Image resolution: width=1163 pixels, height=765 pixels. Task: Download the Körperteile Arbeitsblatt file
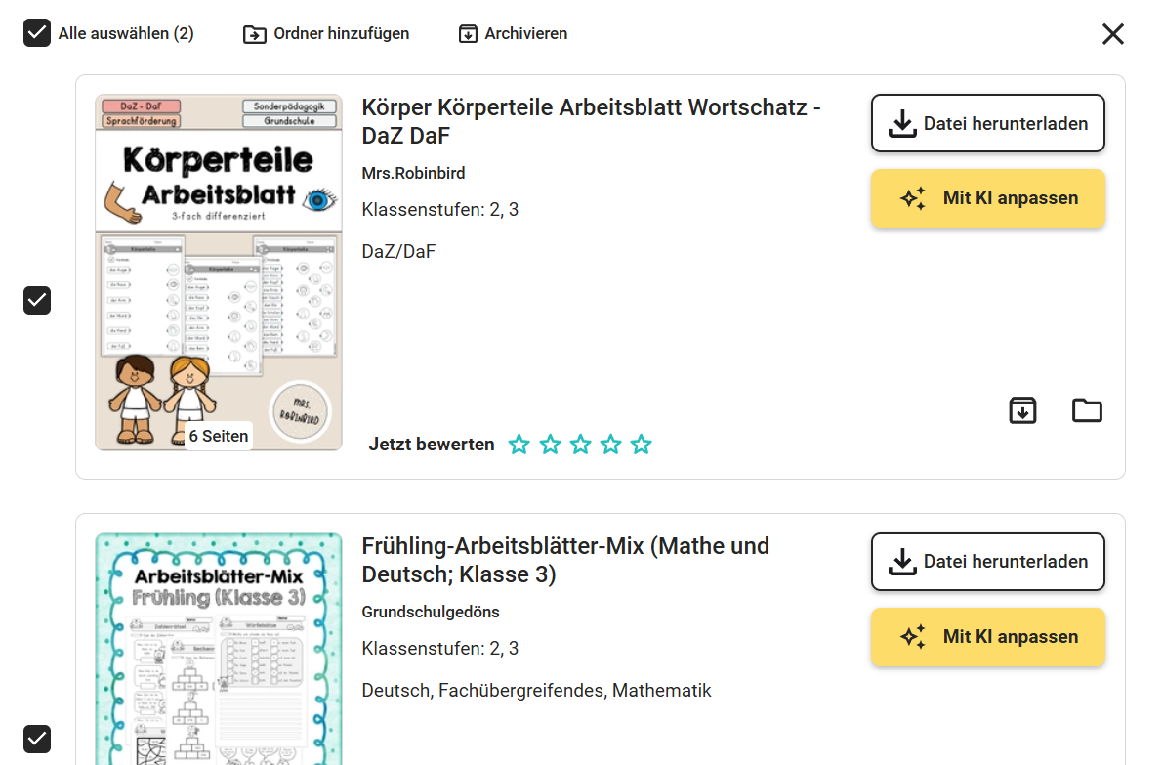click(987, 124)
